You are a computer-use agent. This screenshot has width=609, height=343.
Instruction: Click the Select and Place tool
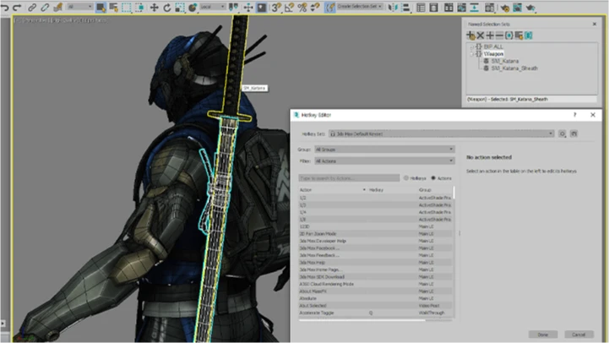click(x=193, y=7)
